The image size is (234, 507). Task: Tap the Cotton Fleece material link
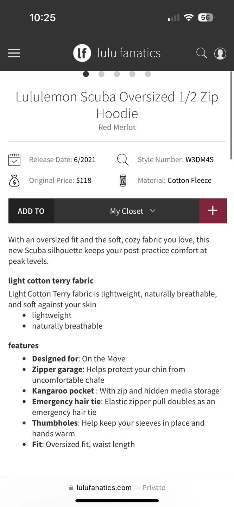click(x=189, y=180)
